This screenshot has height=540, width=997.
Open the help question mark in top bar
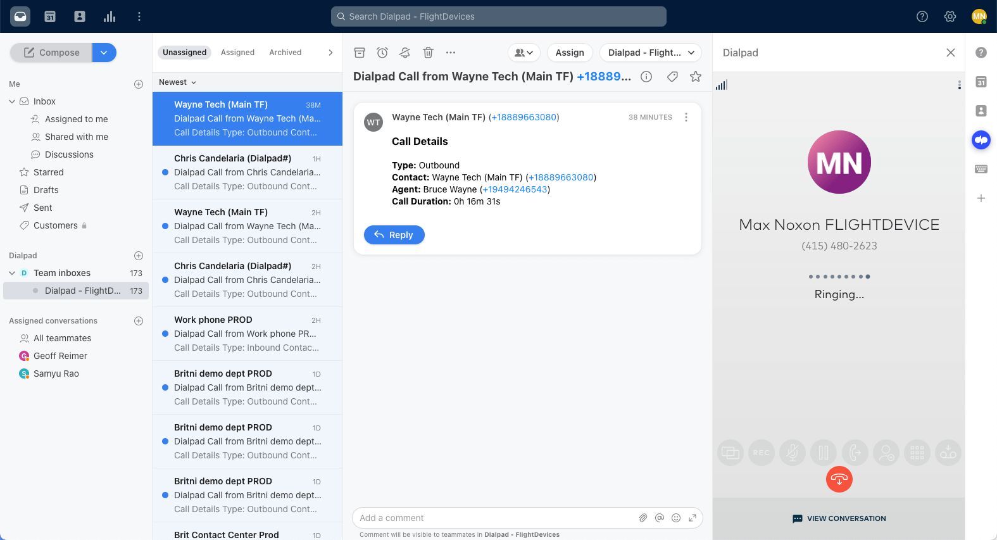tap(922, 16)
